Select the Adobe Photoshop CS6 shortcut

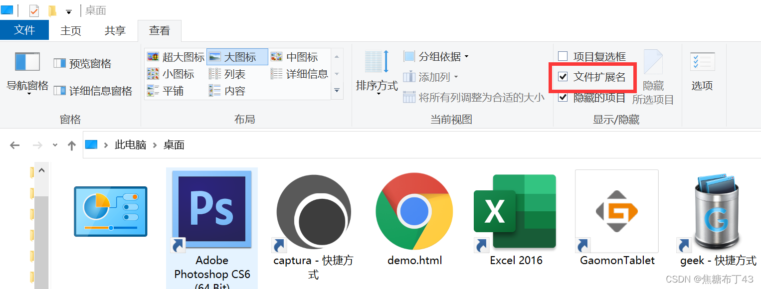point(212,211)
